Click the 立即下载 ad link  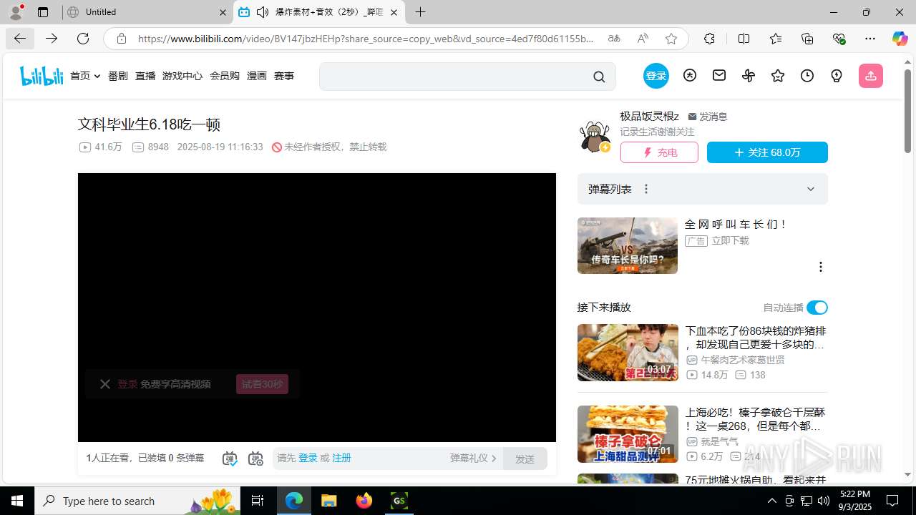pyautogui.click(x=731, y=240)
